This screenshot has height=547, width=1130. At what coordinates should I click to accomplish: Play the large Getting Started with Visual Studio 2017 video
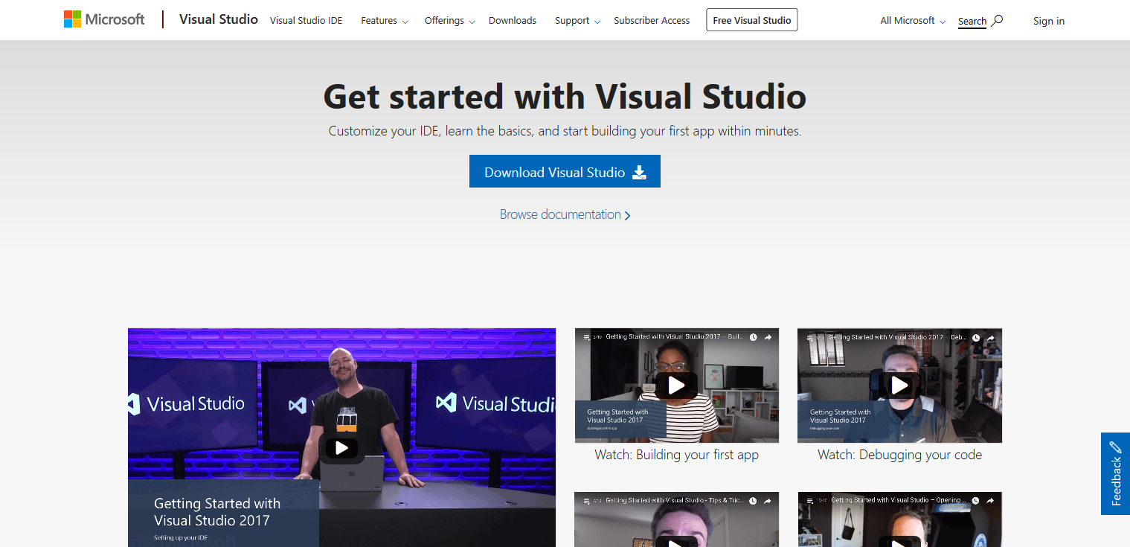(341, 447)
